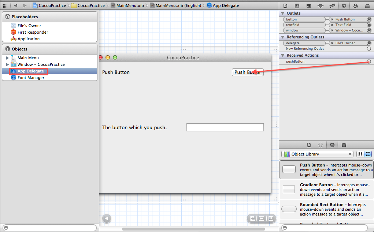The height and width of the screenshot is (232, 374).
Task: Switch the library to icon grid view
Action: (x=360, y=154)
